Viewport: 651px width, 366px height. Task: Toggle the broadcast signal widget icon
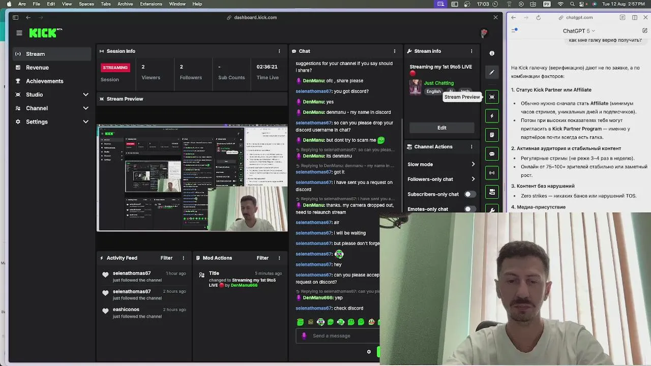492,173
